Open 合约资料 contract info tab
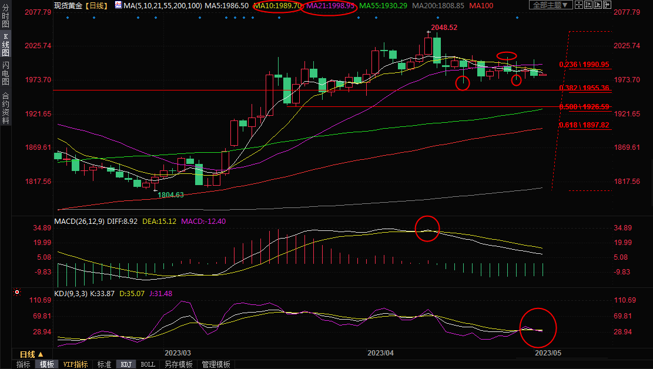This screenshot has height=369, width=653. point(5,108)
